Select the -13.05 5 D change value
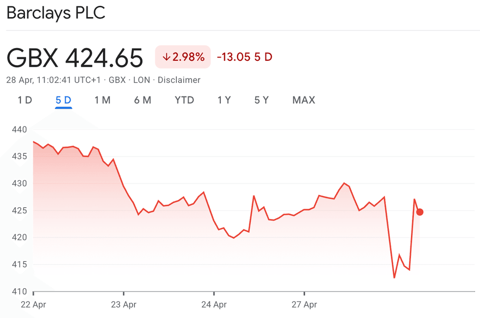The image size is (480, 318). click(245, 57)
